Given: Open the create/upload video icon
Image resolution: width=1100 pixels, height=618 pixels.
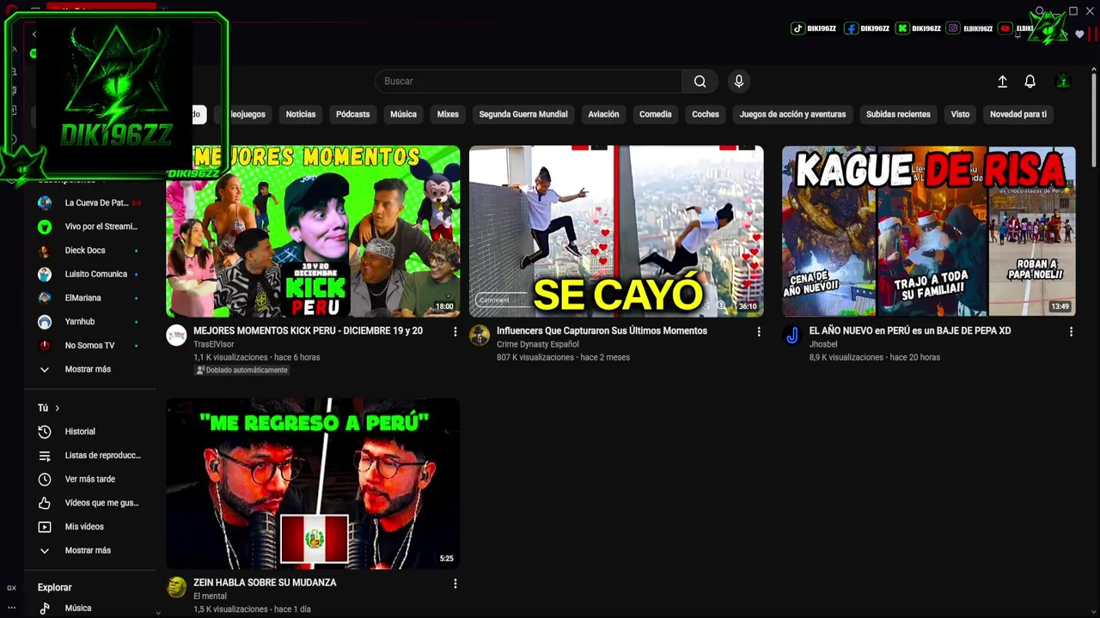Looking at the screenshot, I should click(1002, 82).
